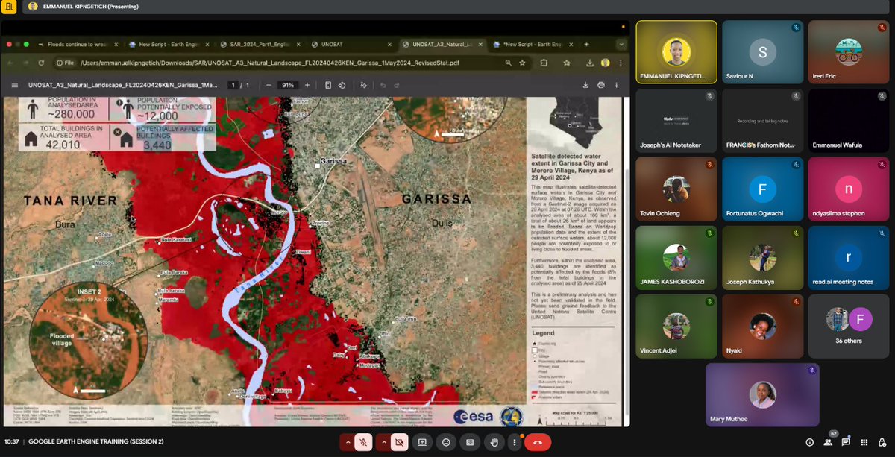Switch to the UNOSAT tab
The width and height of the screenshot is (895, 457).
click(x=351, y=44)
